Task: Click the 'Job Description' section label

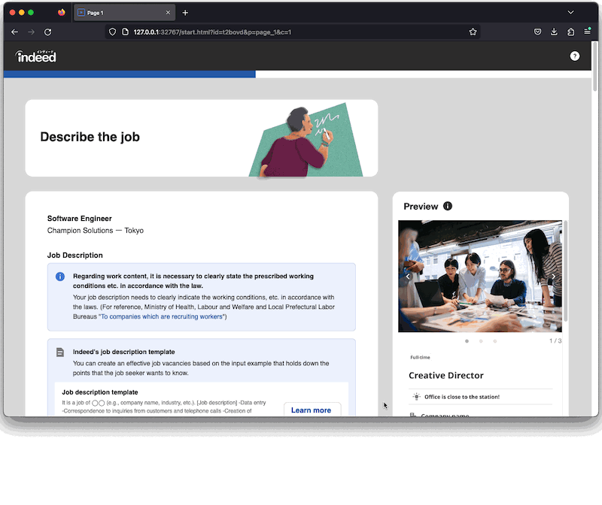Action: (74, 255)
